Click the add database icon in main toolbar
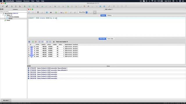 pyautogui.click(x=12, y=6)
